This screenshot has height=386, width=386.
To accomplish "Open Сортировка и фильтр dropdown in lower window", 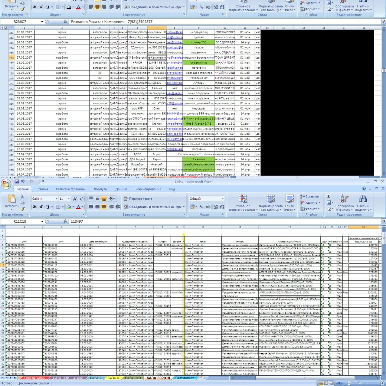I will [344, 203].
